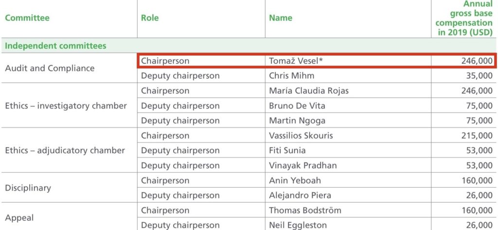Click the name Fiti Sunia
The width and height of the screenshot is (498, 230).
tap(287, 151)
